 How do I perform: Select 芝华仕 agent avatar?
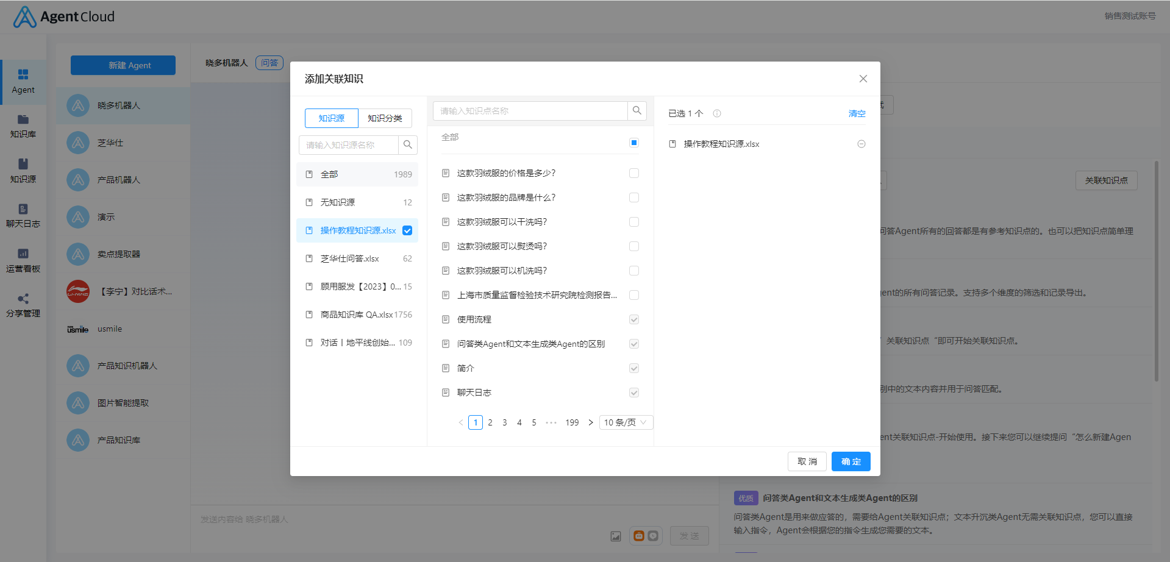click(x=78, y=143)
